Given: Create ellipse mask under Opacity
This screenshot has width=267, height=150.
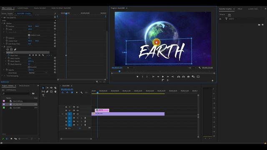Looking at the screenshot, I should [8, 50].
